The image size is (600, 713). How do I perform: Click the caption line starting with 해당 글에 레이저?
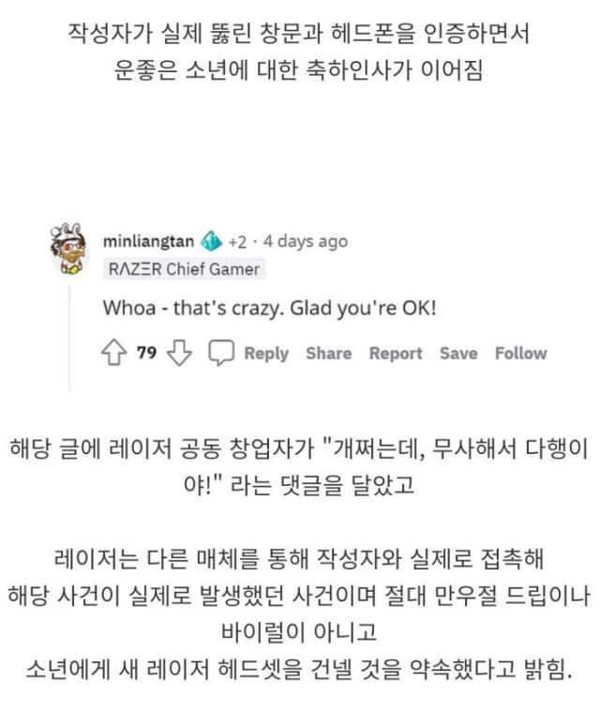pos(299,448)
